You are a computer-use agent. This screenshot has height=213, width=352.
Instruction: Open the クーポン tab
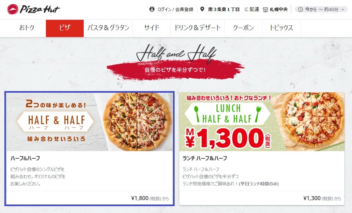(x=243, y=28)
